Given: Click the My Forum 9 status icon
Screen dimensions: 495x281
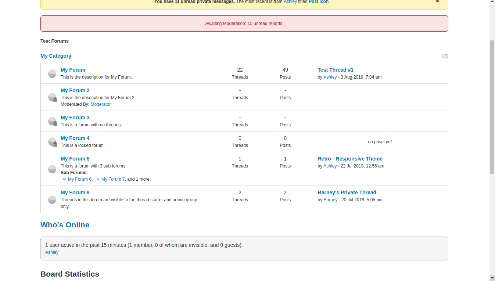Looking at the screenshot, I should coord(52,199).
